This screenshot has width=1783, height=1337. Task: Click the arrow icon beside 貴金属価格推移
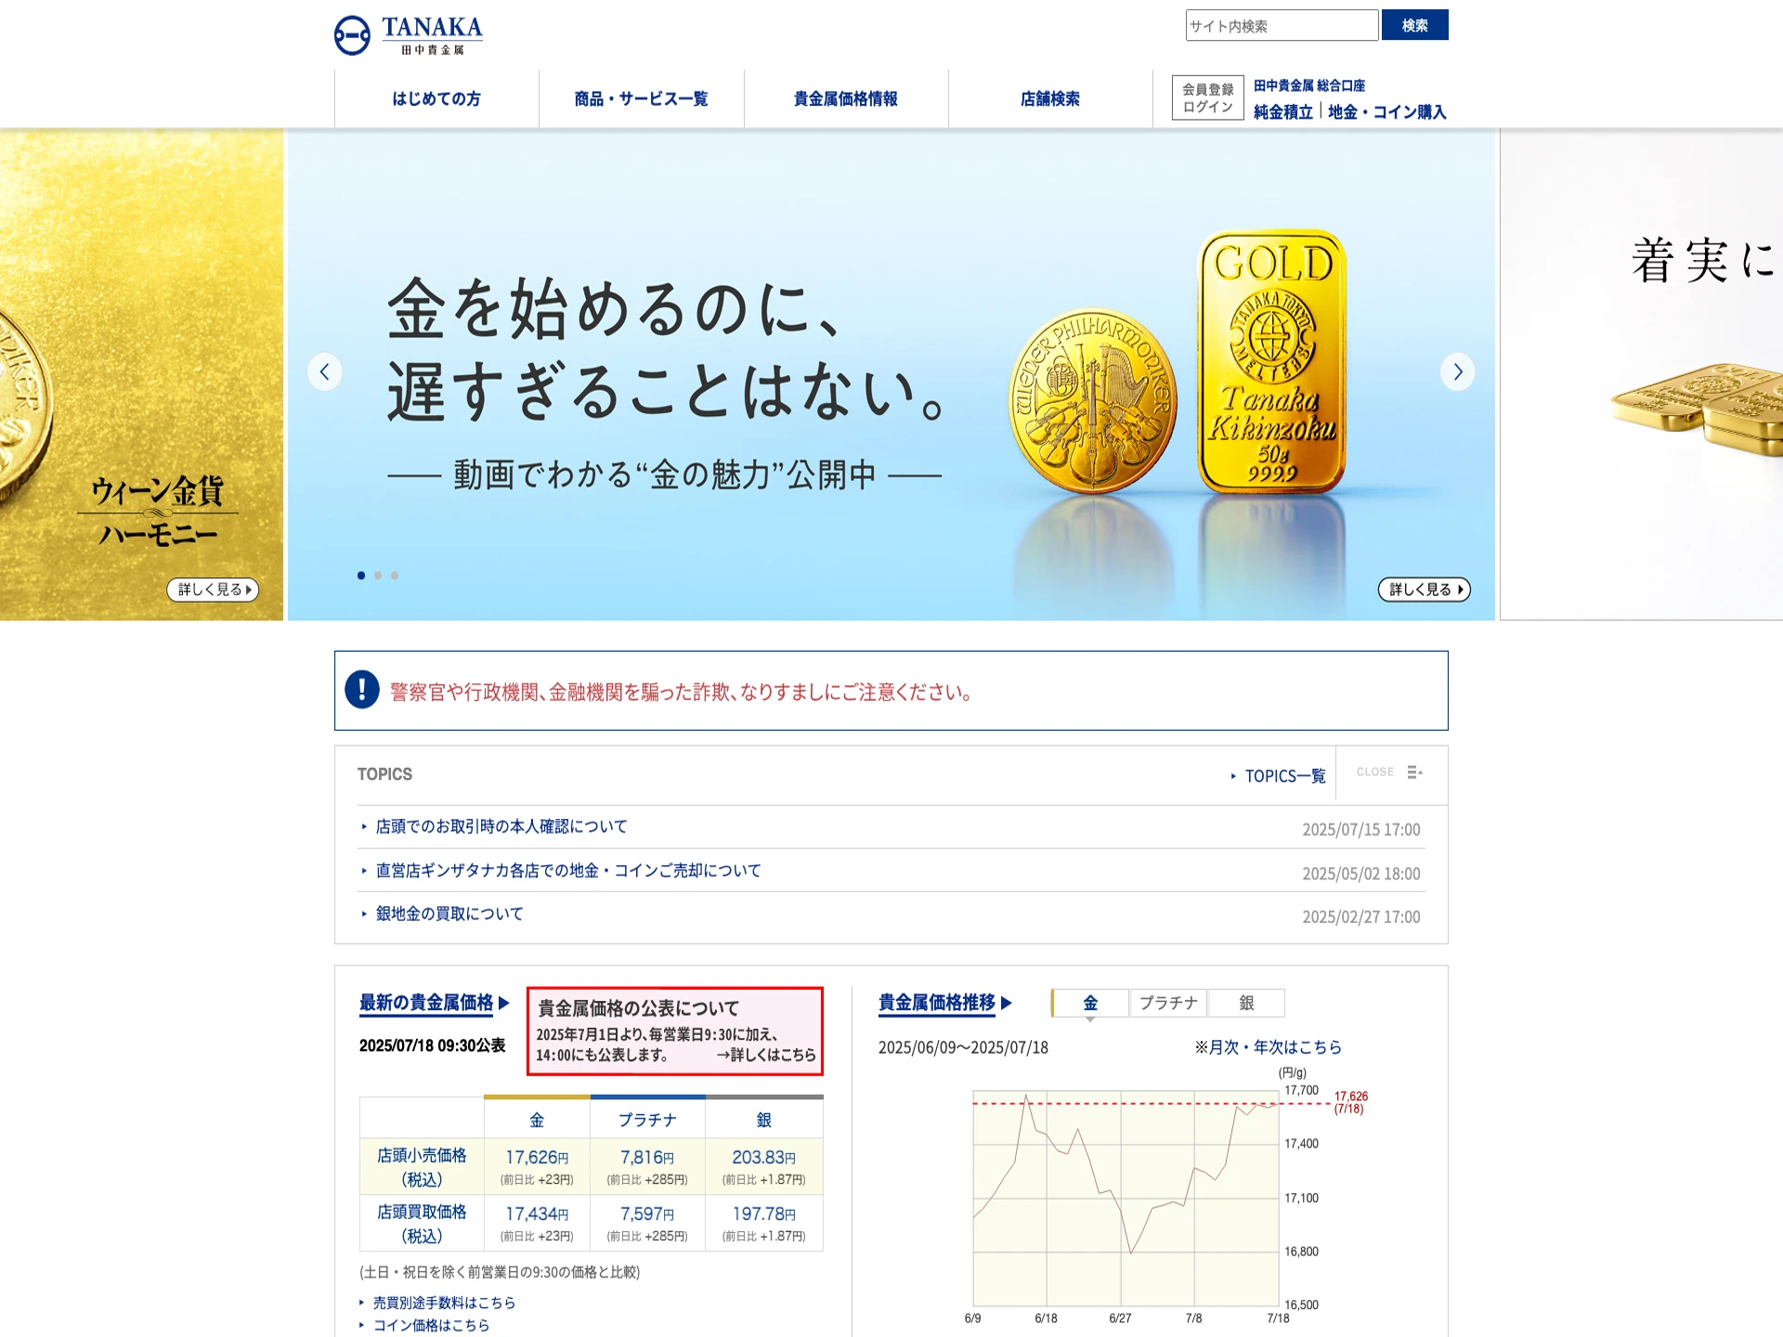click(1006, 1003)
